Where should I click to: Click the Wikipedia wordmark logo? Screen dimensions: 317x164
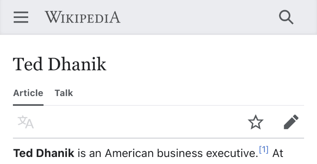tap(83, 17)
